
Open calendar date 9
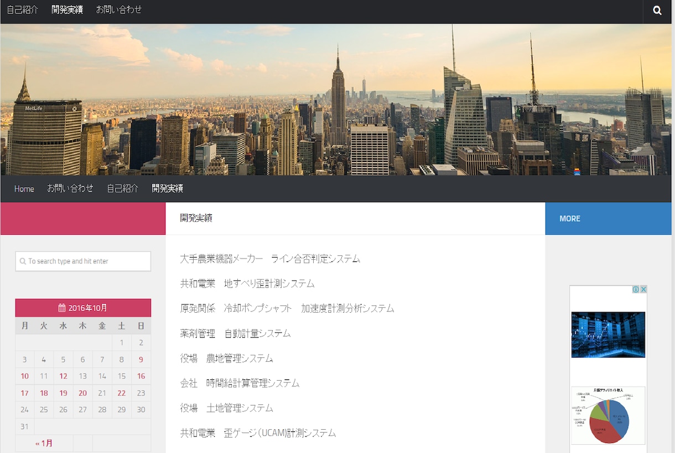141,360
